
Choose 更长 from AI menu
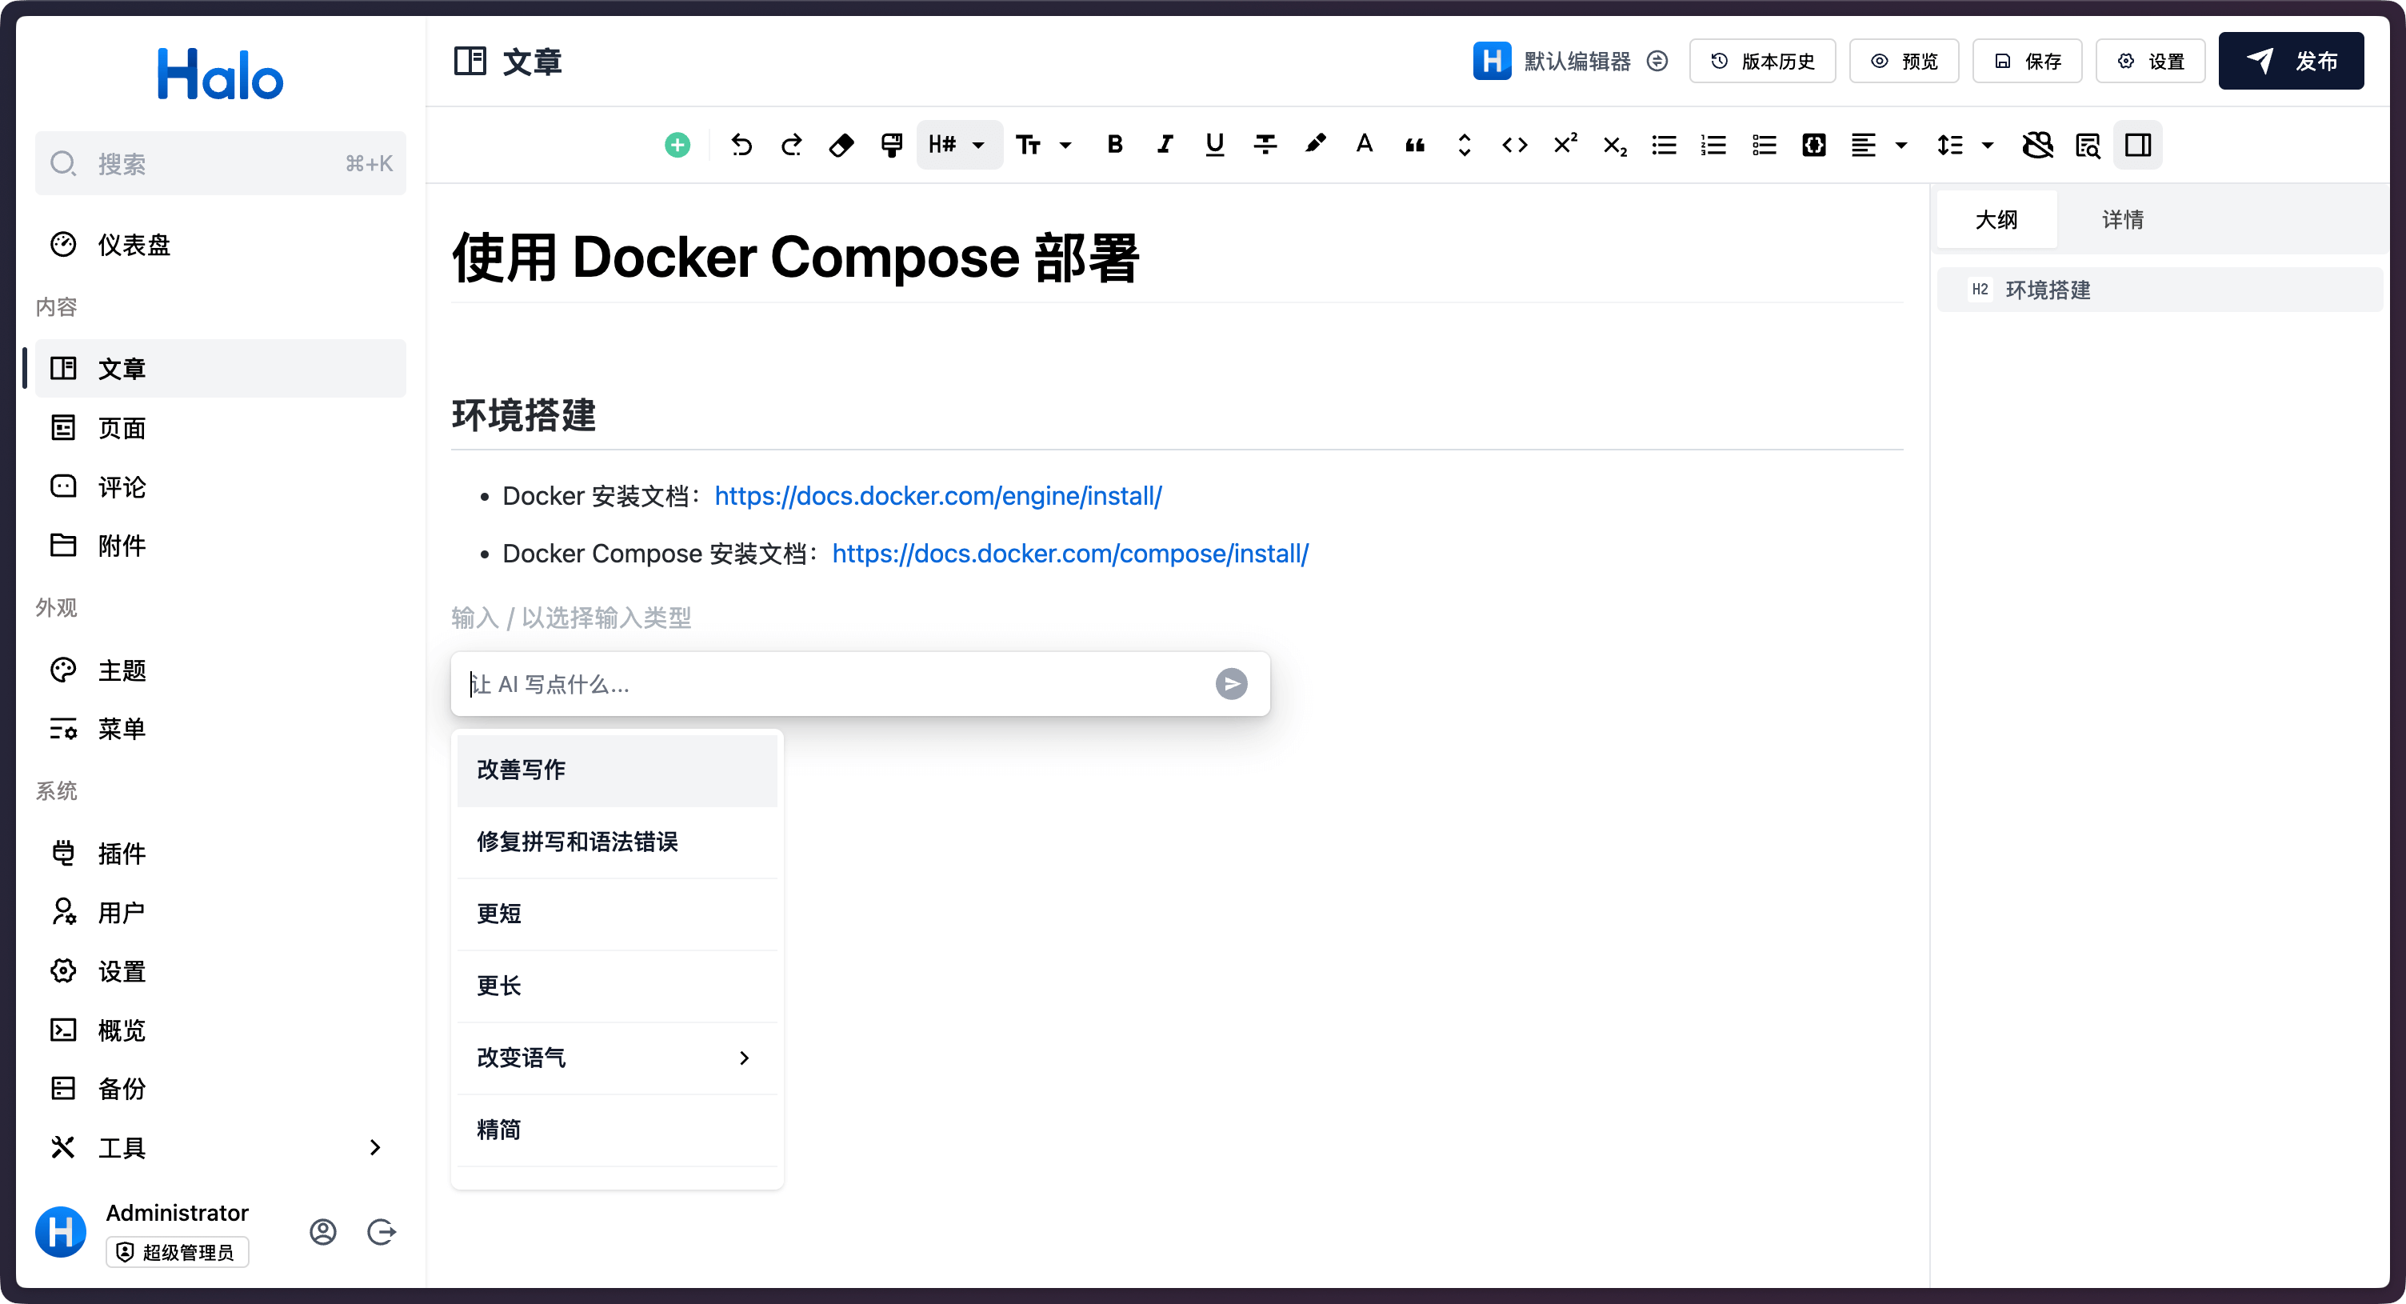(617, 986)
